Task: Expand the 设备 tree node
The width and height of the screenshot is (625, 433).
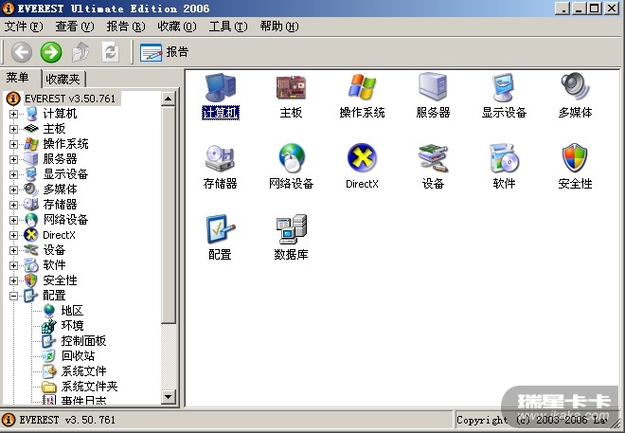Action: coord(13,250)
